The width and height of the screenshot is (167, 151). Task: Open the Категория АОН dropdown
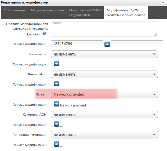tap(104, 115)
